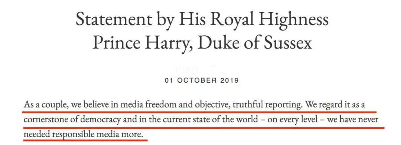Click the words "We regard it as a"
Image resolution: width=401 pixels, height=145 pixels.
335,105
